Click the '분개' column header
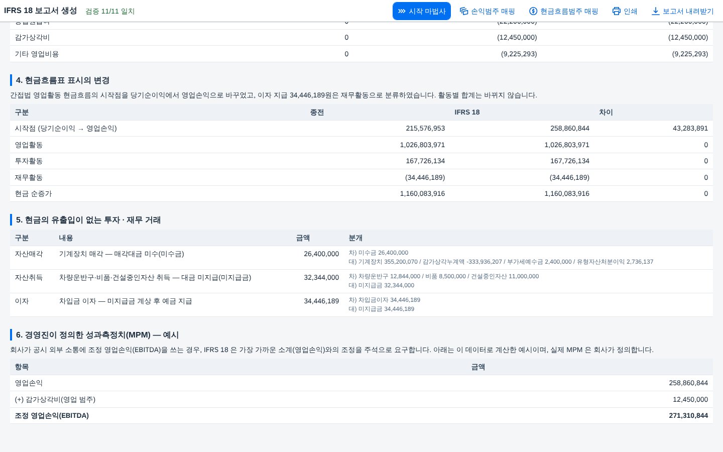 coord(355,238)
